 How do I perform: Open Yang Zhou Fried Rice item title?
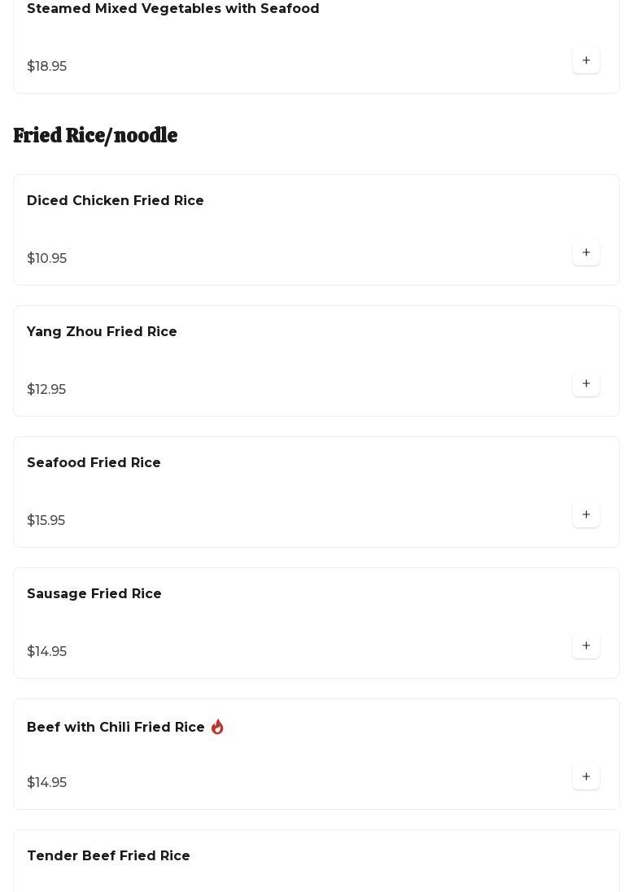click(102, 332)
